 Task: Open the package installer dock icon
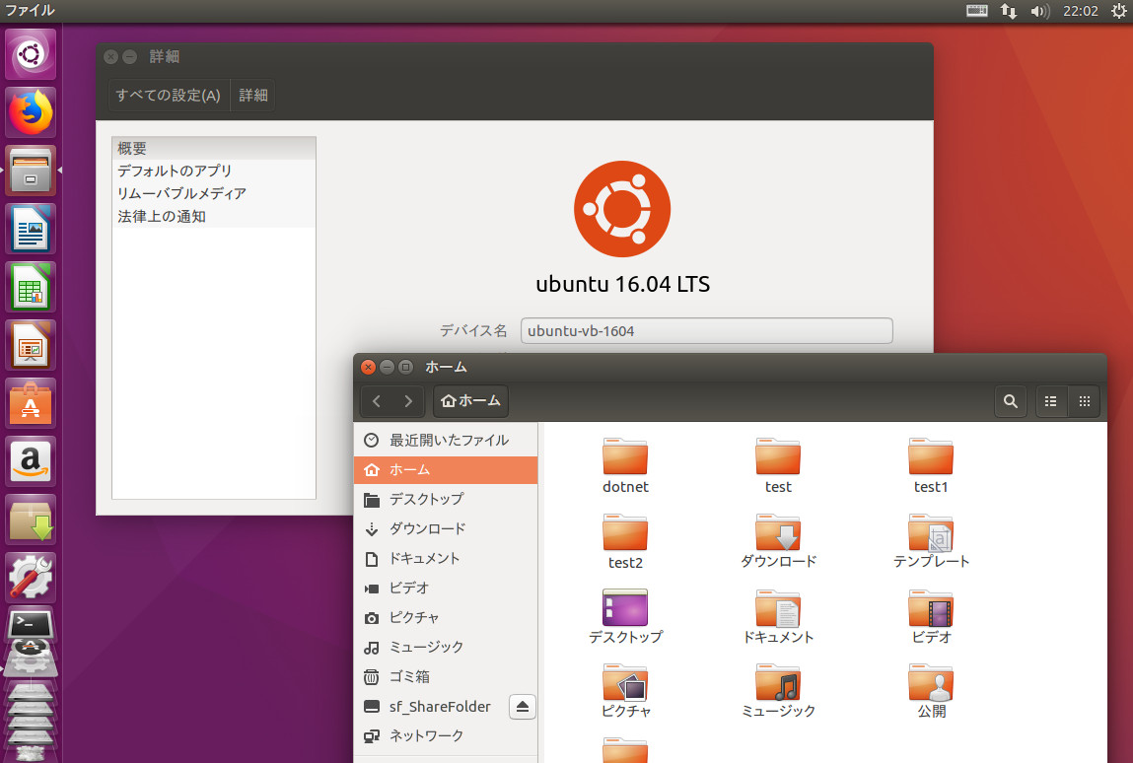(31, 519)
